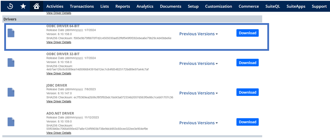Screen dimensions: 330x139
Task: View Driver Details for ODBC Driver 32-bit
Action: point(59,74)
